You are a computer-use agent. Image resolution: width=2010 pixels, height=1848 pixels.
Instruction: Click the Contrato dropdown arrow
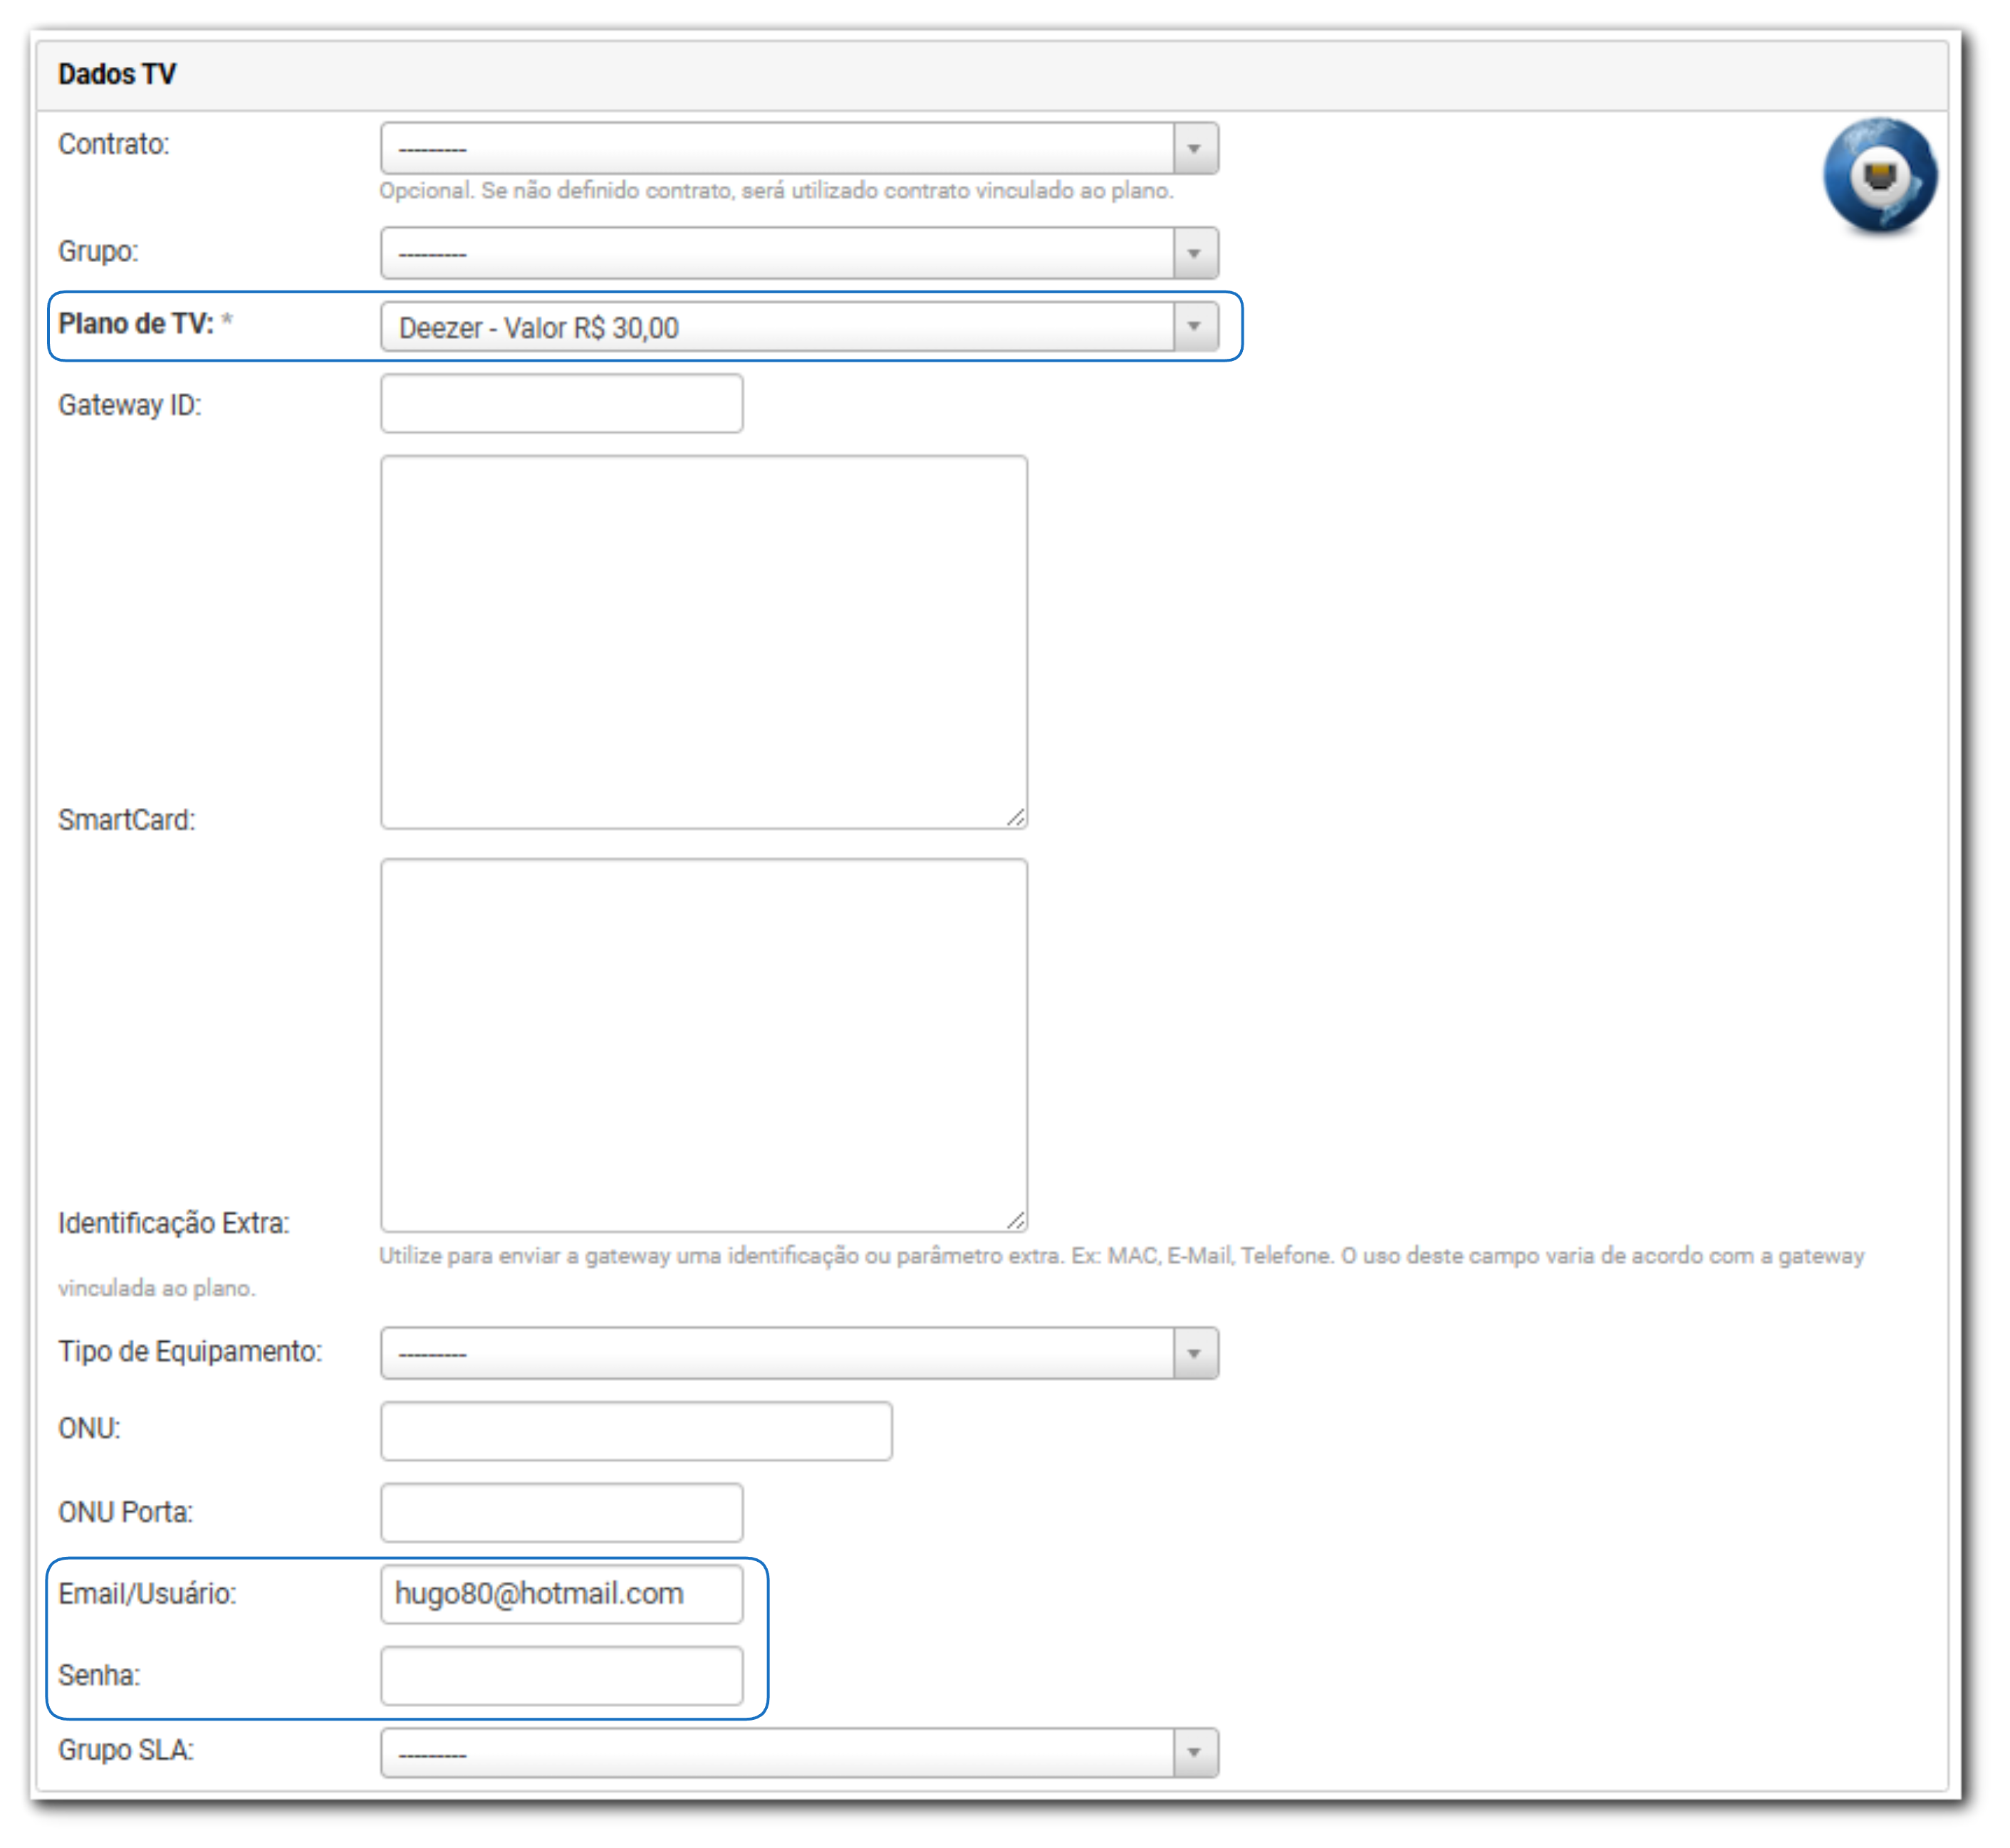pyautogui.click(x=1194, y=149)
